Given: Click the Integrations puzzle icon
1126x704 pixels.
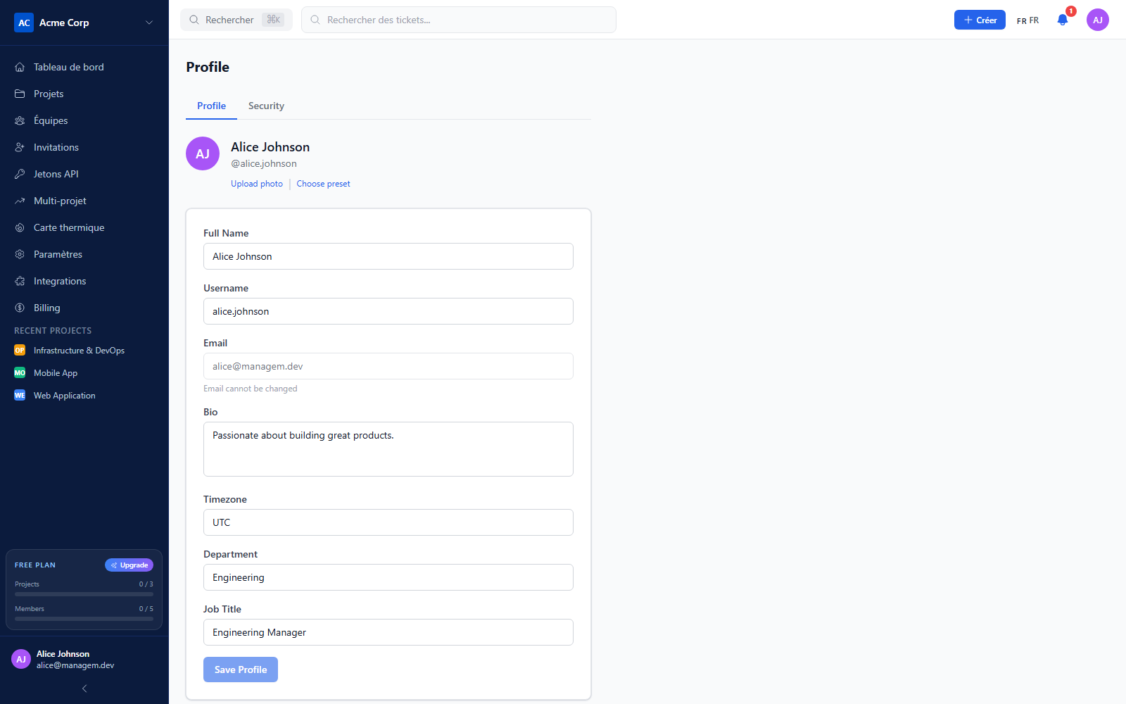Looking at the screenshot, I should pyautogui.click(x=20, y=281).
